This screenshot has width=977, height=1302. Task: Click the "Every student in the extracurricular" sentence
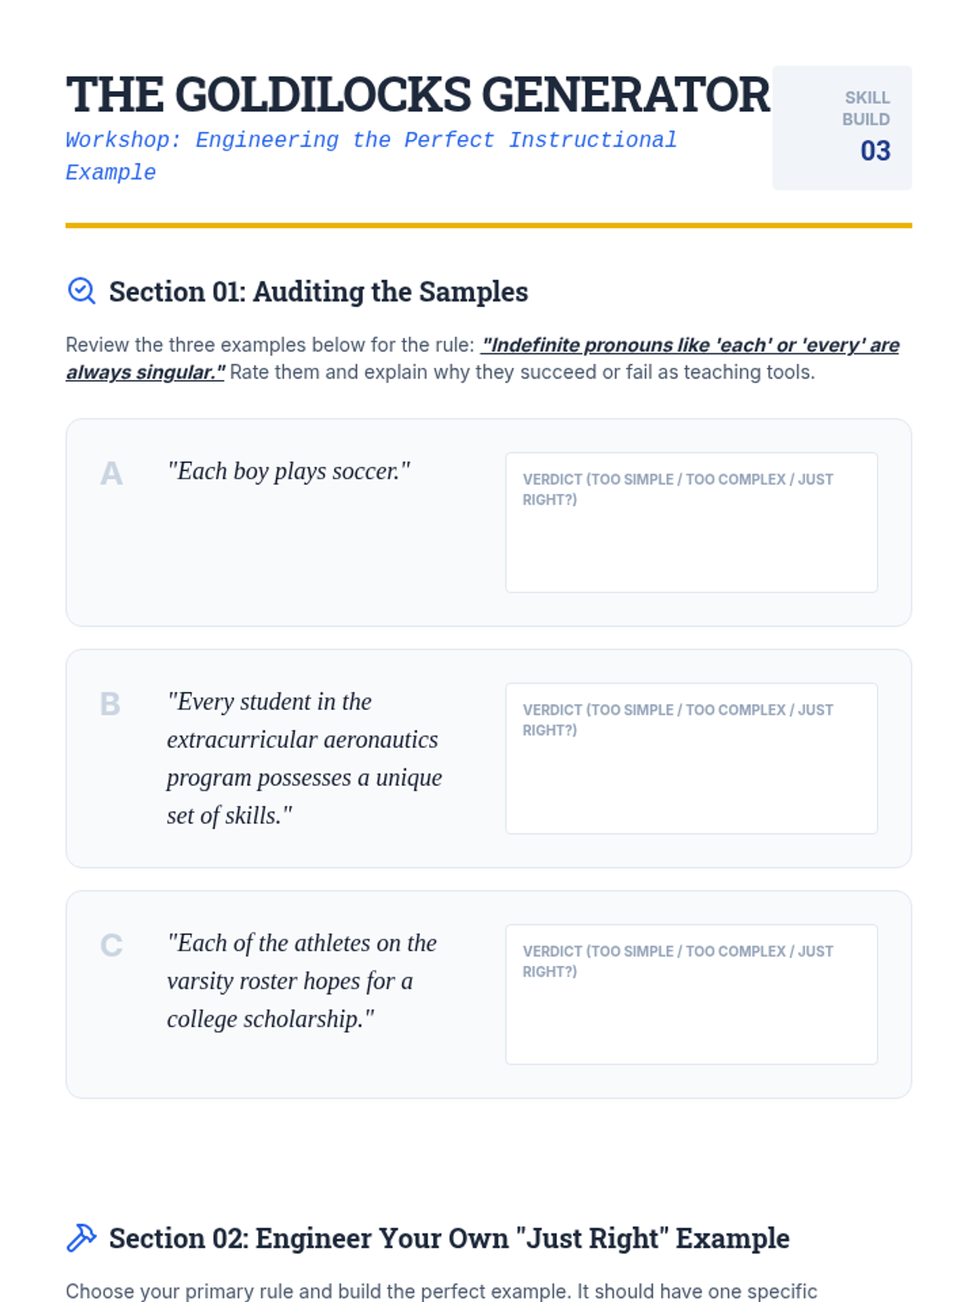tap(304, 758)
